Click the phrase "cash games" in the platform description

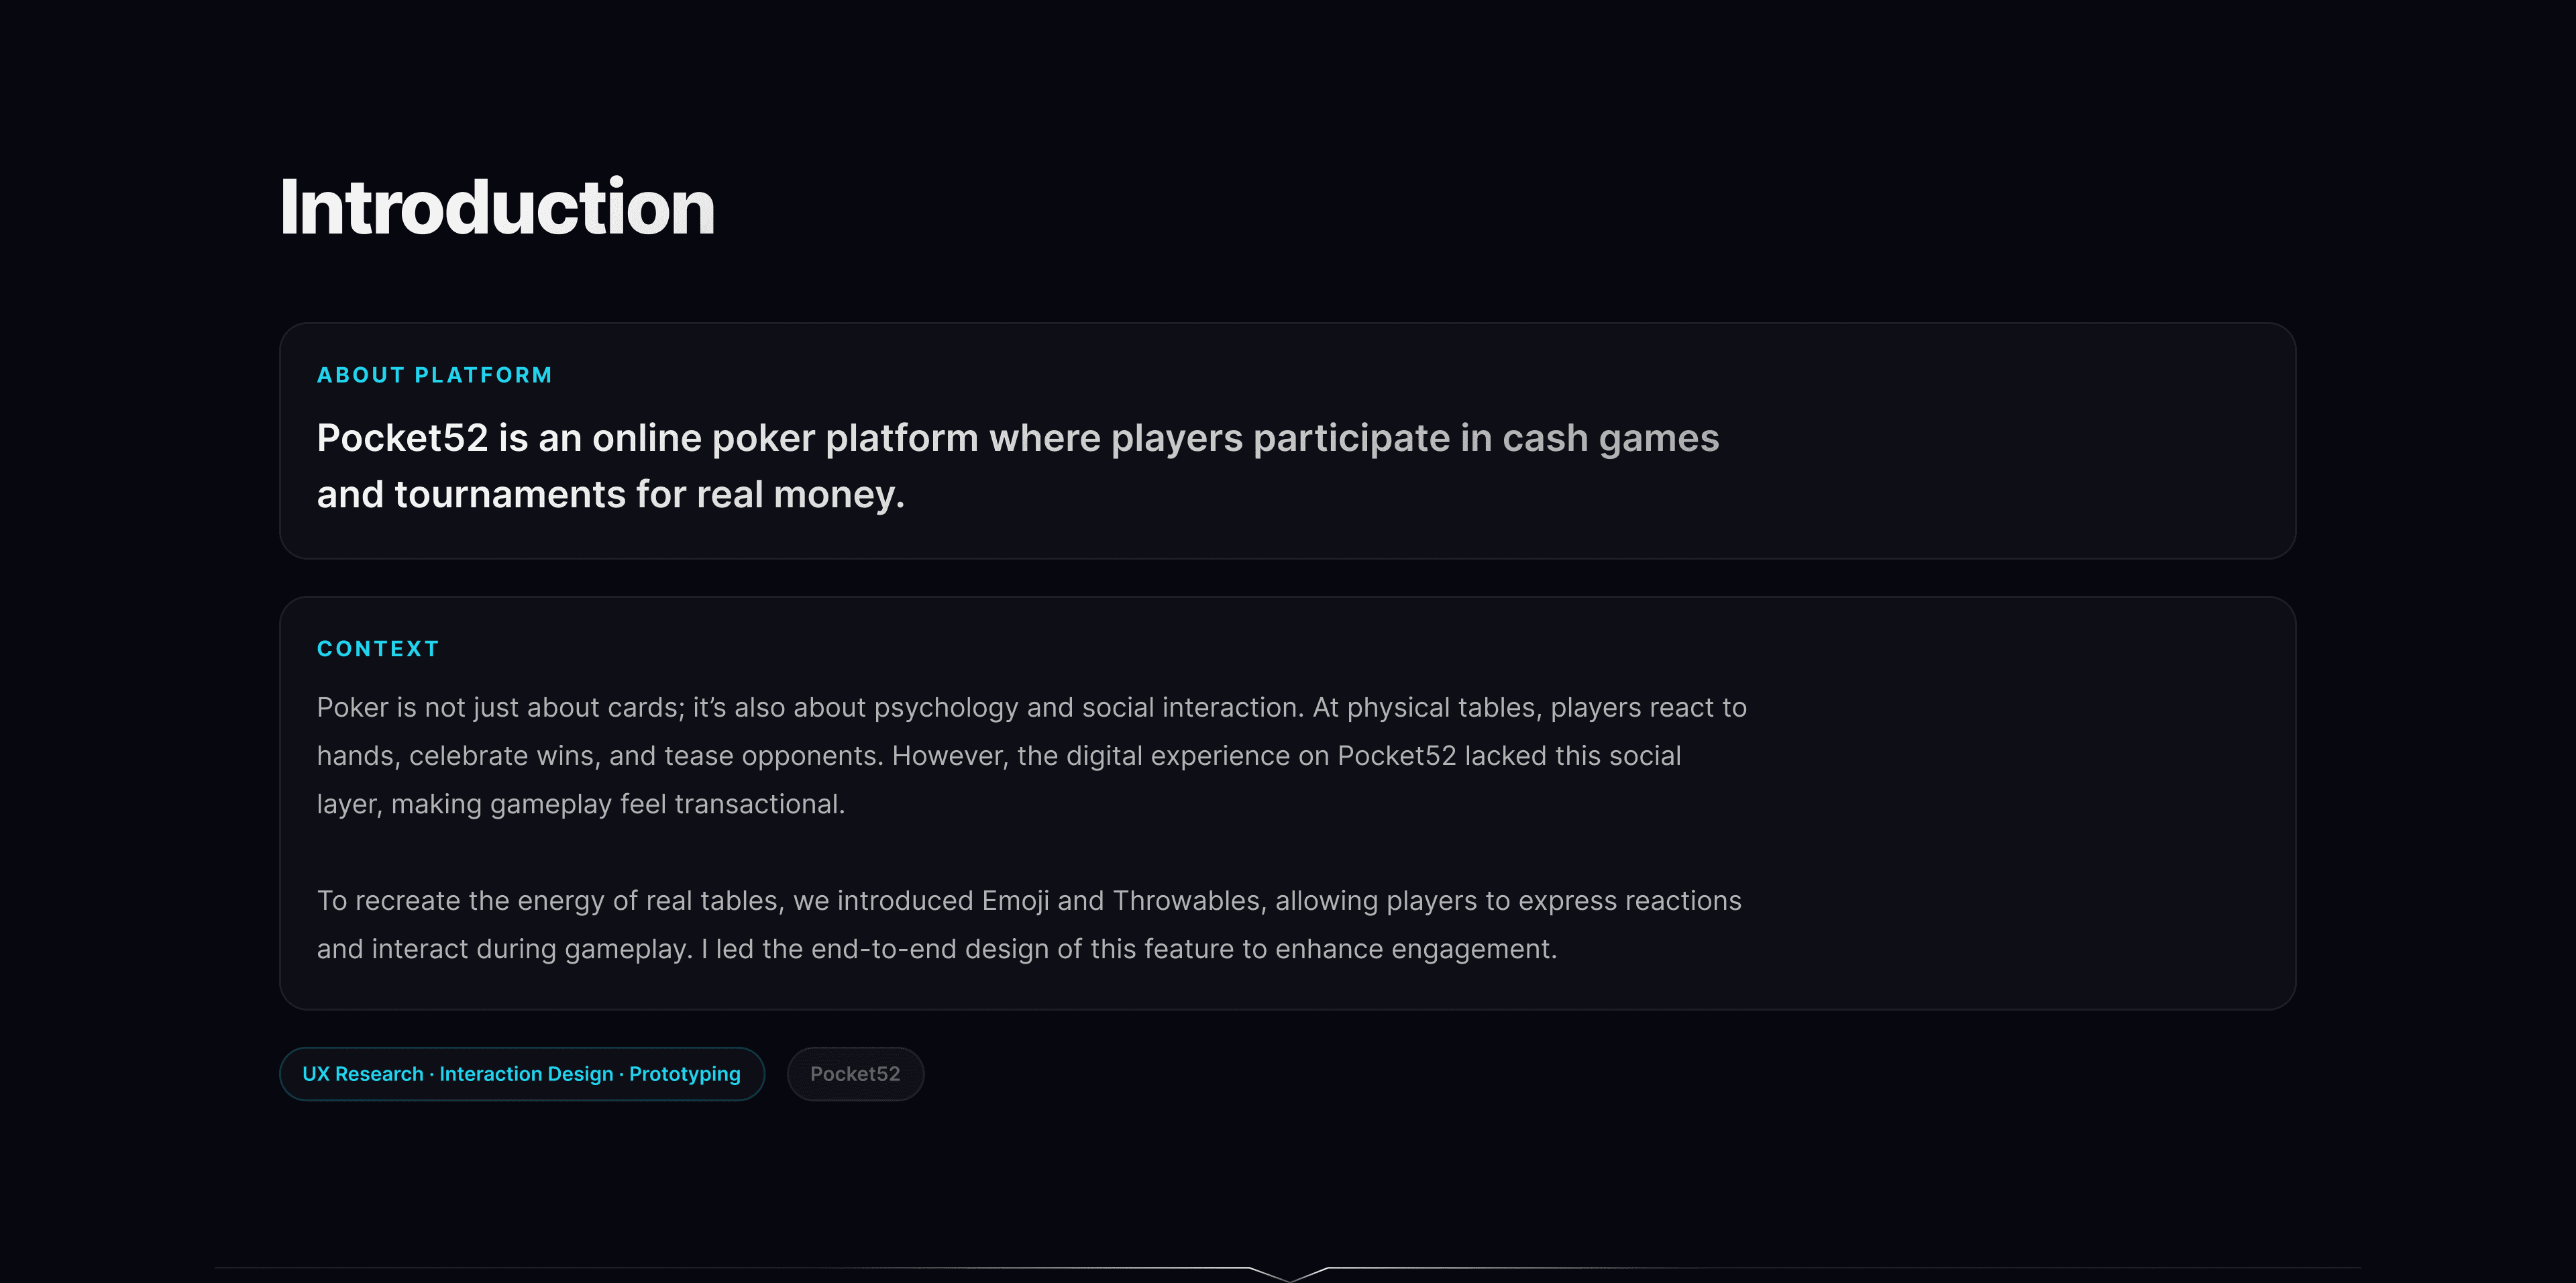coord(1611,438)
